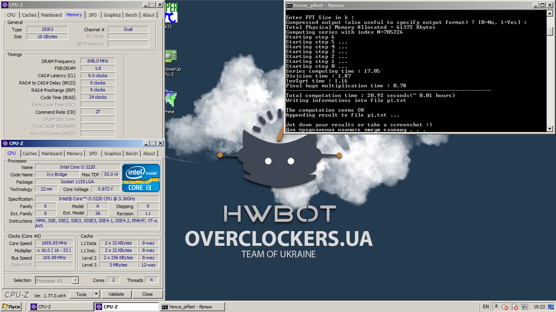Select the SUPER PI desktop icon at the top
556x312 pixels.
click(x=171, y=16)
